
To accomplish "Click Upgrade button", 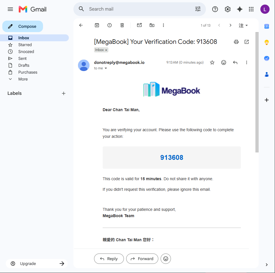I will point(37,264).
